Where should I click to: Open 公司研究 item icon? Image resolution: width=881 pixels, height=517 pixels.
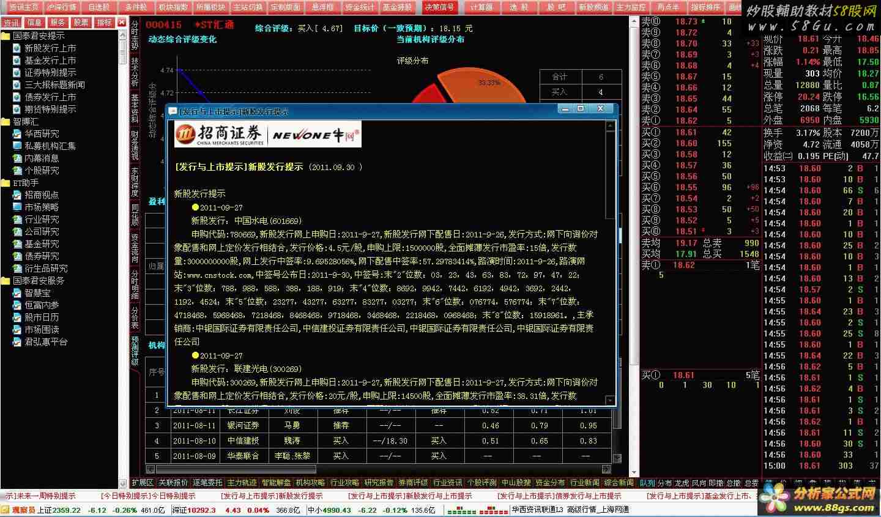[17, 232]
